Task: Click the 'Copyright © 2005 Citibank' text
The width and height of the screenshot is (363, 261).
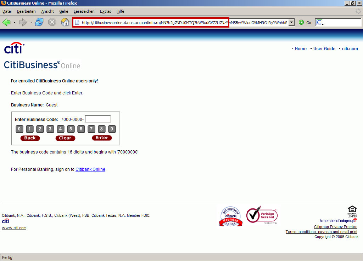Action: coord(336,237)
